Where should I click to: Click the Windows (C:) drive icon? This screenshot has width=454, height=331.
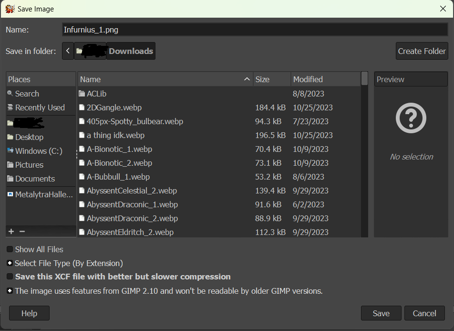click(x=10, y=151)
